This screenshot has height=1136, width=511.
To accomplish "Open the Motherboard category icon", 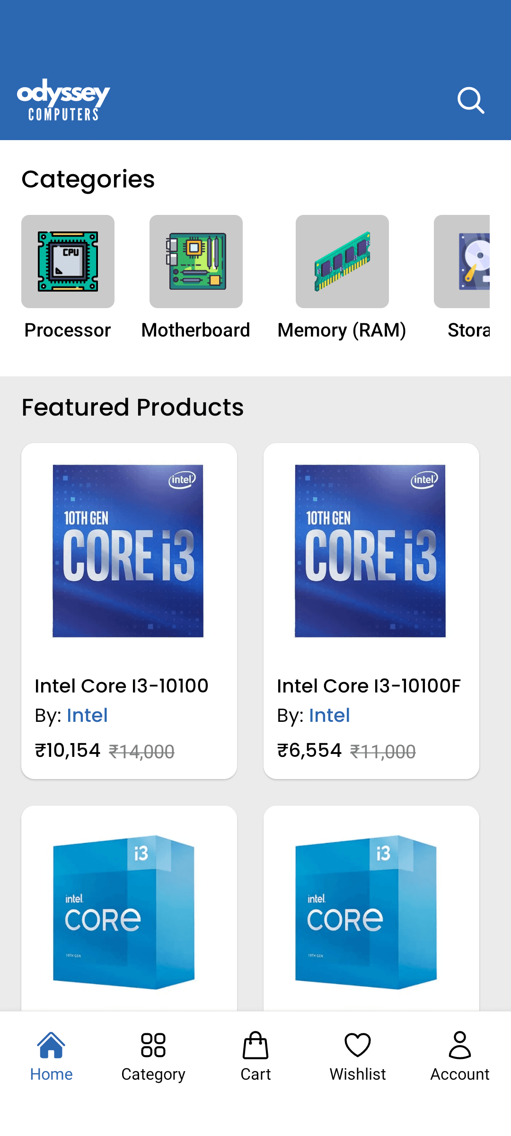I will 196,261.
